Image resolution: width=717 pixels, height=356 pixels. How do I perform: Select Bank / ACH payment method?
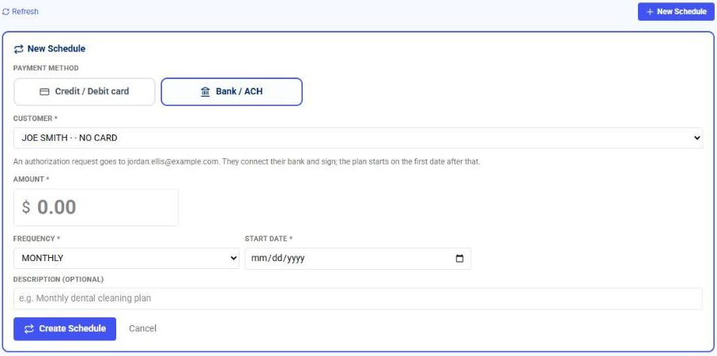pos(232,92)
